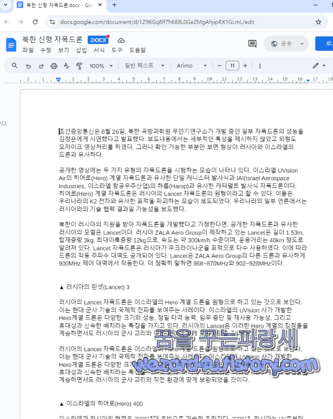Click the heading ▲ 이스라엘의 히어로(Hero) 400
This screenshot has height=419, width=333.
(101, 403)
